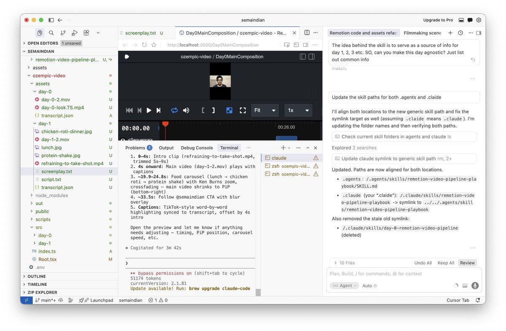This screenshot has width=506, height=331.
Task: Start a new chat with plus icon
Action: tap(450, 33)
